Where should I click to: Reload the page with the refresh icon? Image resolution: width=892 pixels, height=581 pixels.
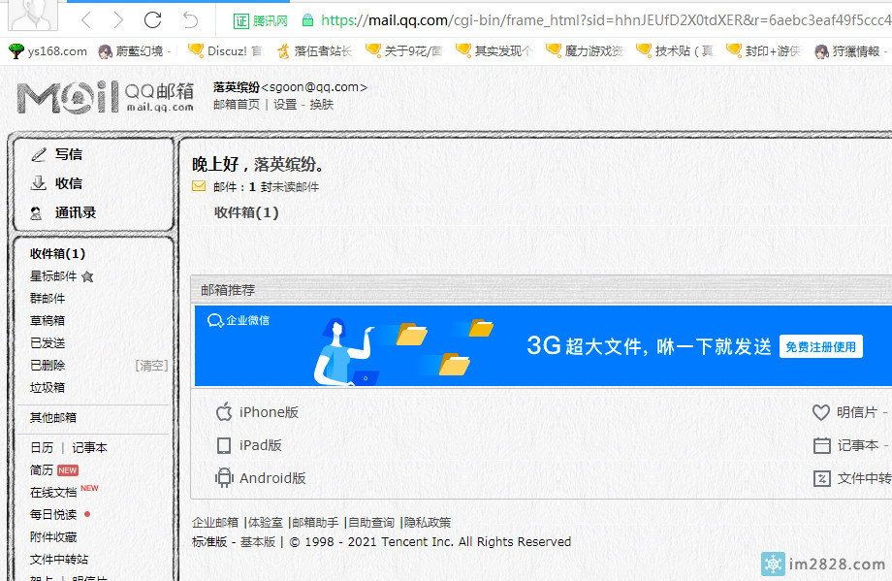pyautogui.click(x=152, y=20)
